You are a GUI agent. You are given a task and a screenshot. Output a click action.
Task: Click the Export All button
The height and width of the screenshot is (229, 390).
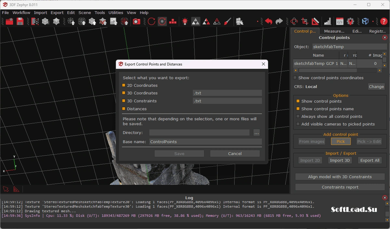pos(370,160)
